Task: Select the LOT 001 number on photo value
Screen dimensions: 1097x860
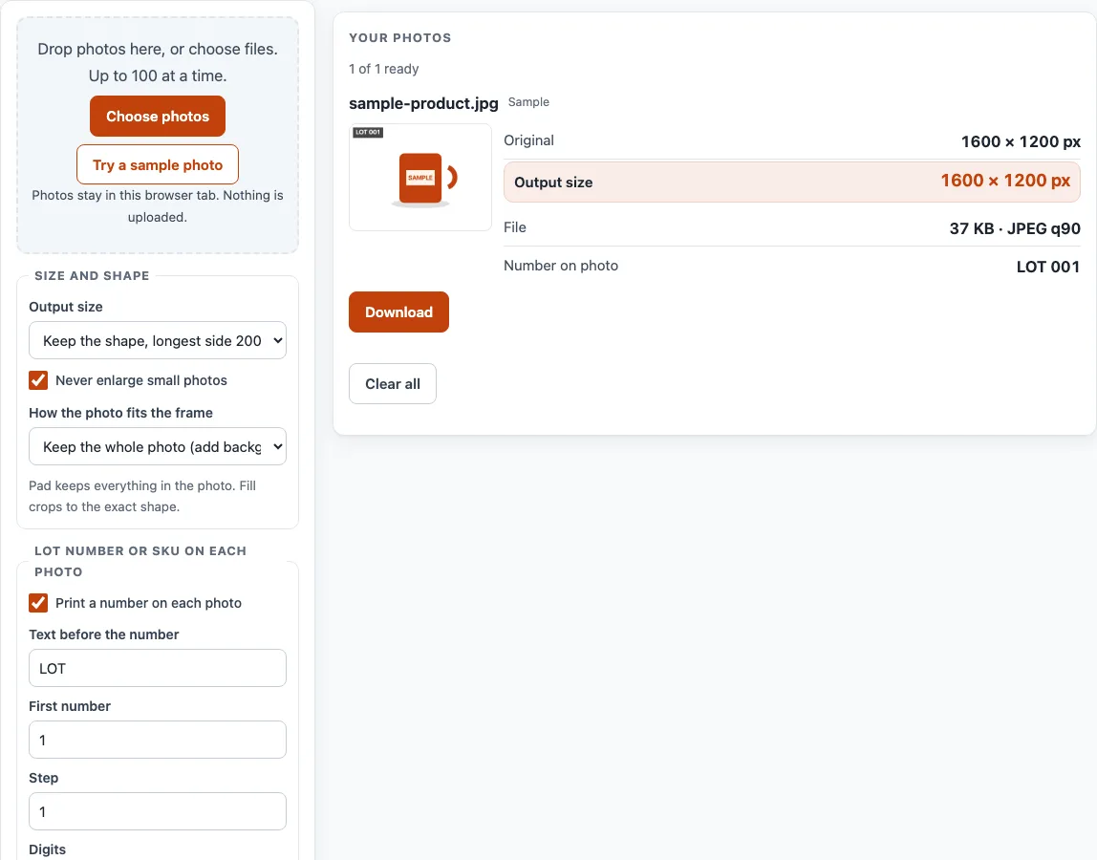Action: 1048,267
